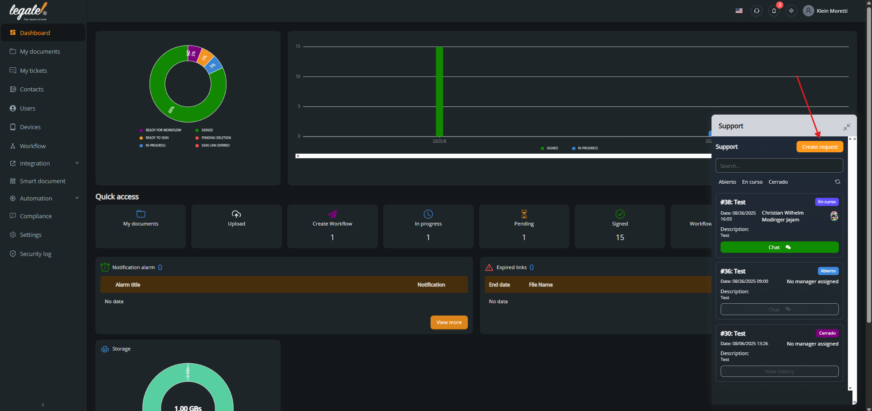The image size is (872, 411).
Task: Click the Upload cloud icon card
Action: point(236,214)
